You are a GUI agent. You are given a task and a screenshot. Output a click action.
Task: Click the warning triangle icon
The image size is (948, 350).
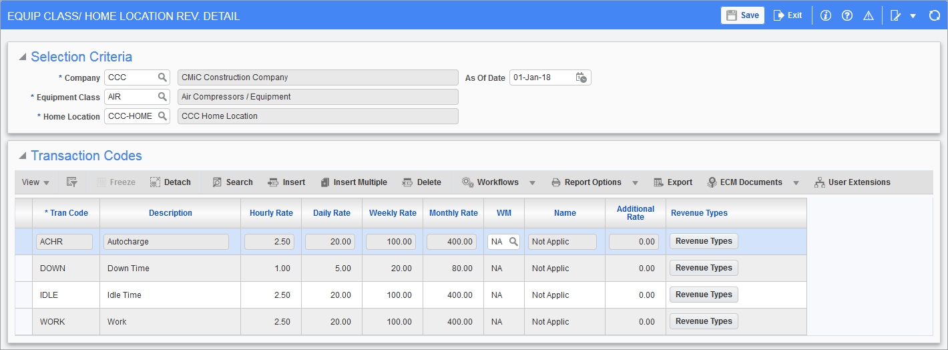pos(869,15)
